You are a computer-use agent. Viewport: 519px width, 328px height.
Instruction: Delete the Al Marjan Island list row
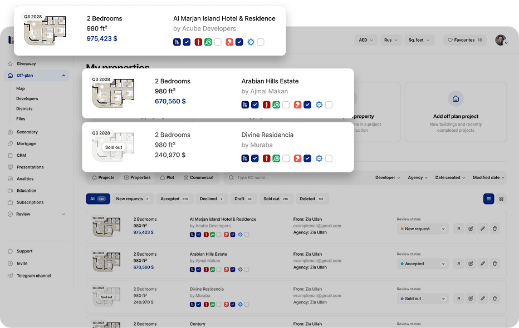(494, 228)
